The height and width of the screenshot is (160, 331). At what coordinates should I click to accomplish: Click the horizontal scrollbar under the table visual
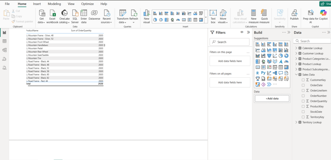coord(66,86)
